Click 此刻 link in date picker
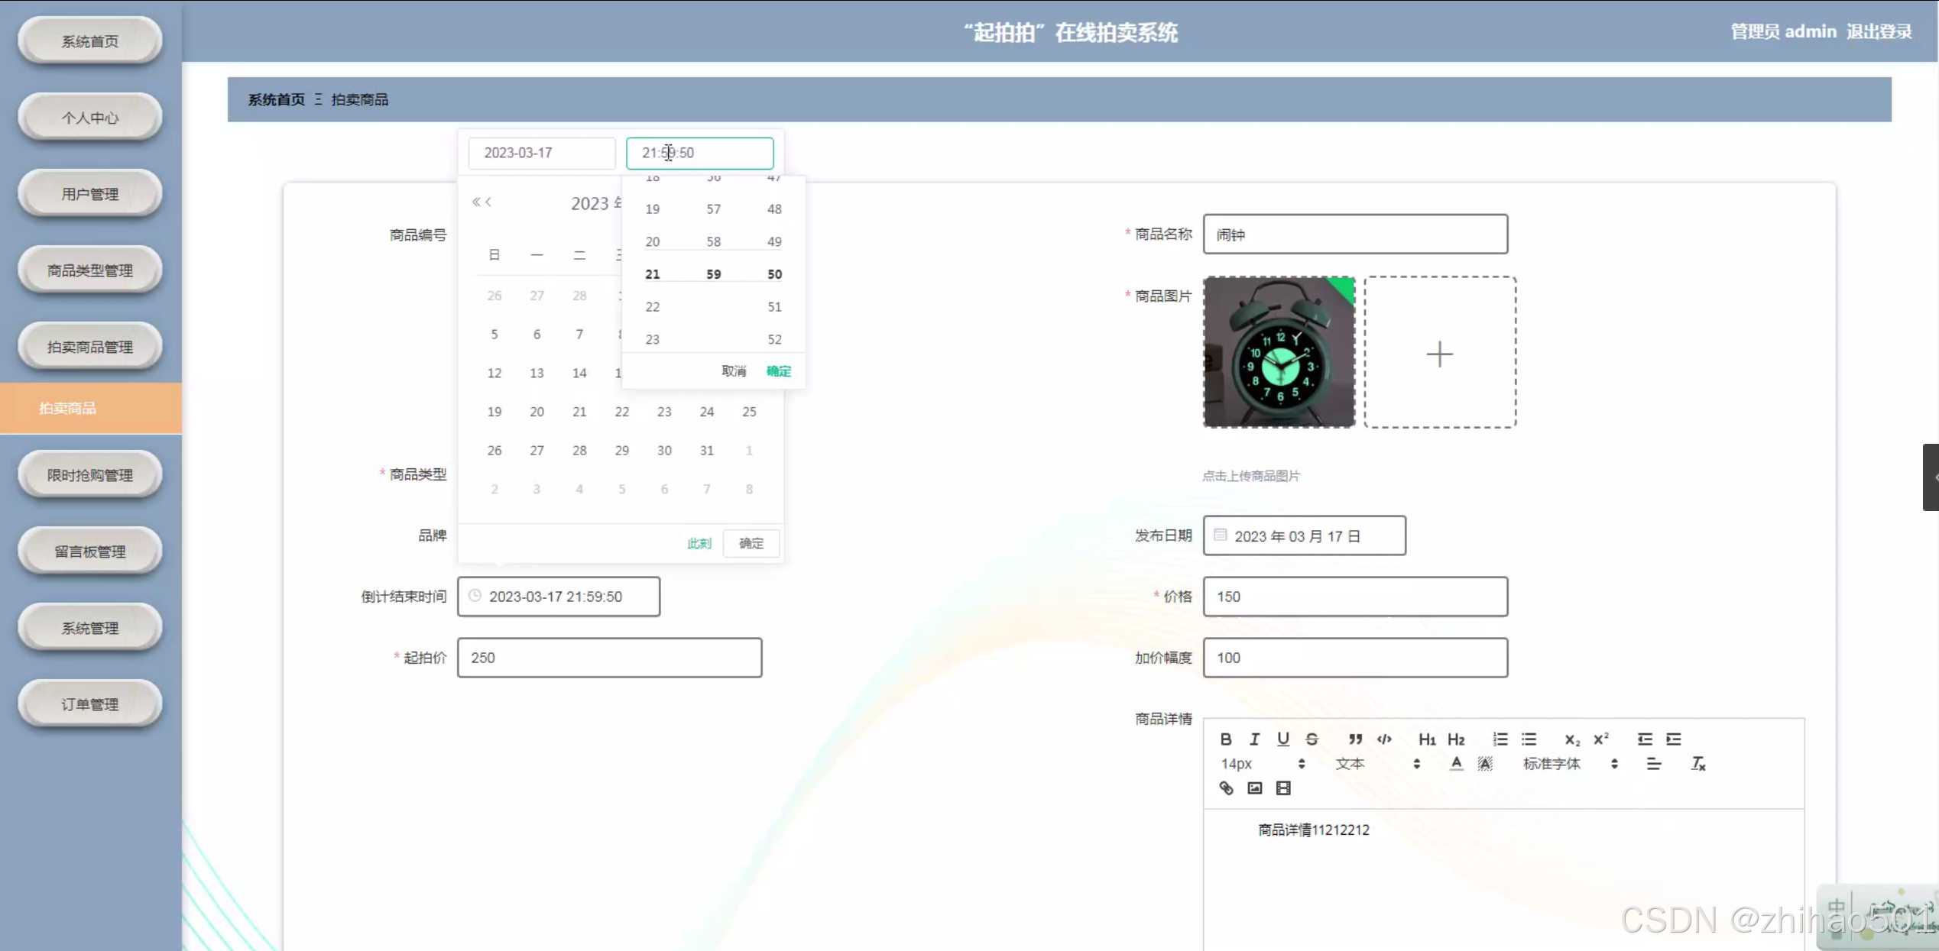Image resolution: width=1939 pixels, height=951 pixels. pyautogui.click(x=699, y=543)
